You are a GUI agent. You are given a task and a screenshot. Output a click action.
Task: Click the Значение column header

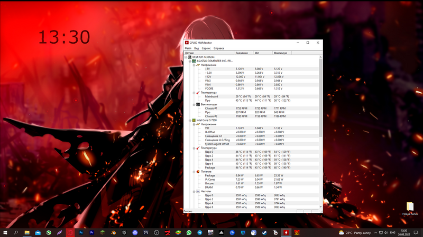coord(242,53)
